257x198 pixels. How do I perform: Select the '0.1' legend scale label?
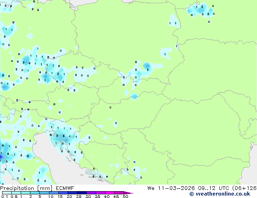(x=4, y=196)
